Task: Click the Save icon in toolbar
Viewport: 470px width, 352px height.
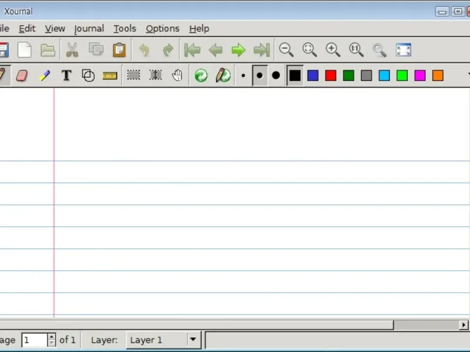Action: point(4,50)
